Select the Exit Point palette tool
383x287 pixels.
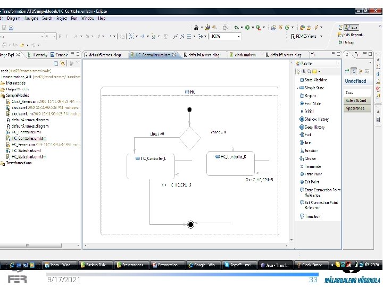tap(310, 182)
